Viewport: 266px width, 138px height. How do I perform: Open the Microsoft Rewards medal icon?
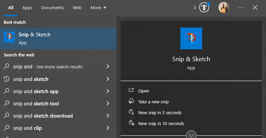tap(204, 7)
